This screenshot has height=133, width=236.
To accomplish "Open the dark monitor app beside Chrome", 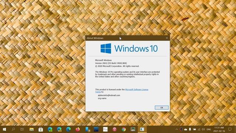I will pyautogui.click(x=133, y=129).
